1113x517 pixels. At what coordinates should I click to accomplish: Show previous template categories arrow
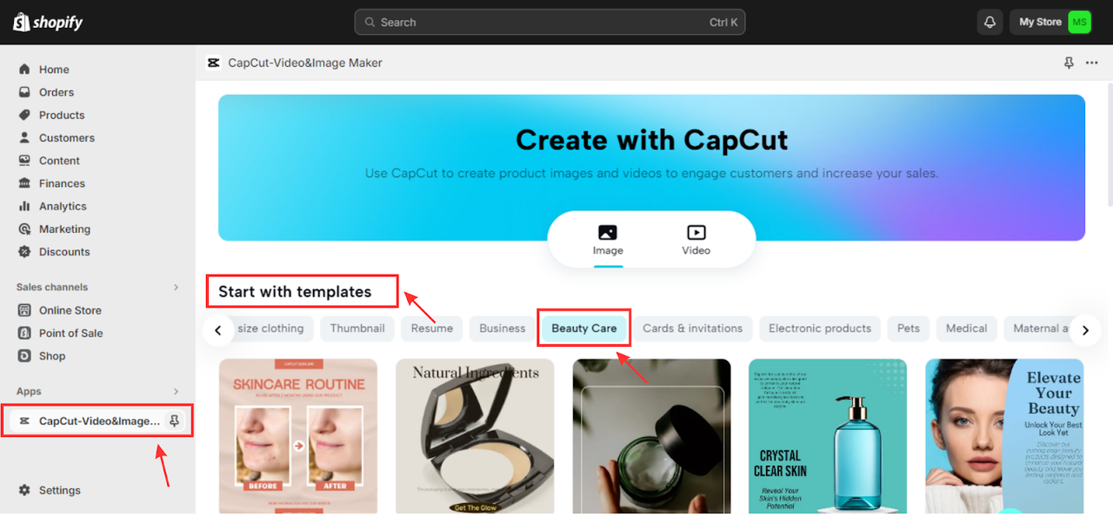pos(218,330)
